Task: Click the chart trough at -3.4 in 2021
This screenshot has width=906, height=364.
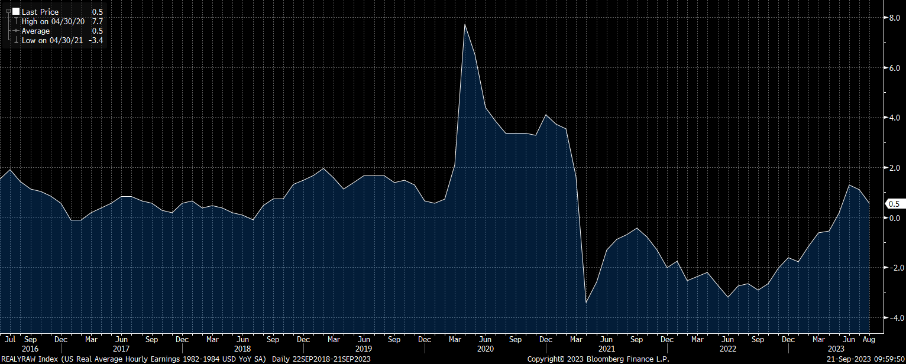Action: [586, 303]
